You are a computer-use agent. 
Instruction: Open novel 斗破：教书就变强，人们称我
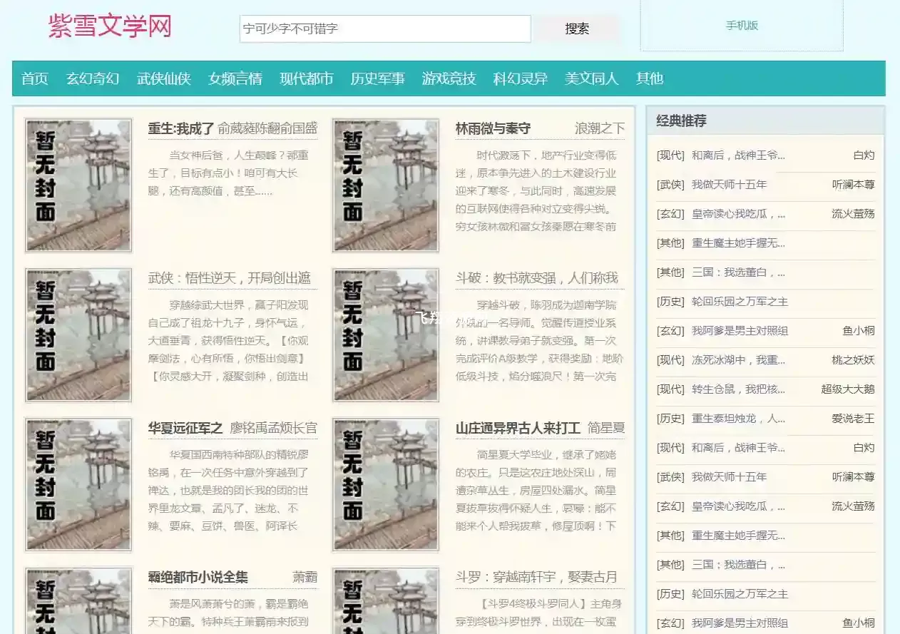(537, 278)
